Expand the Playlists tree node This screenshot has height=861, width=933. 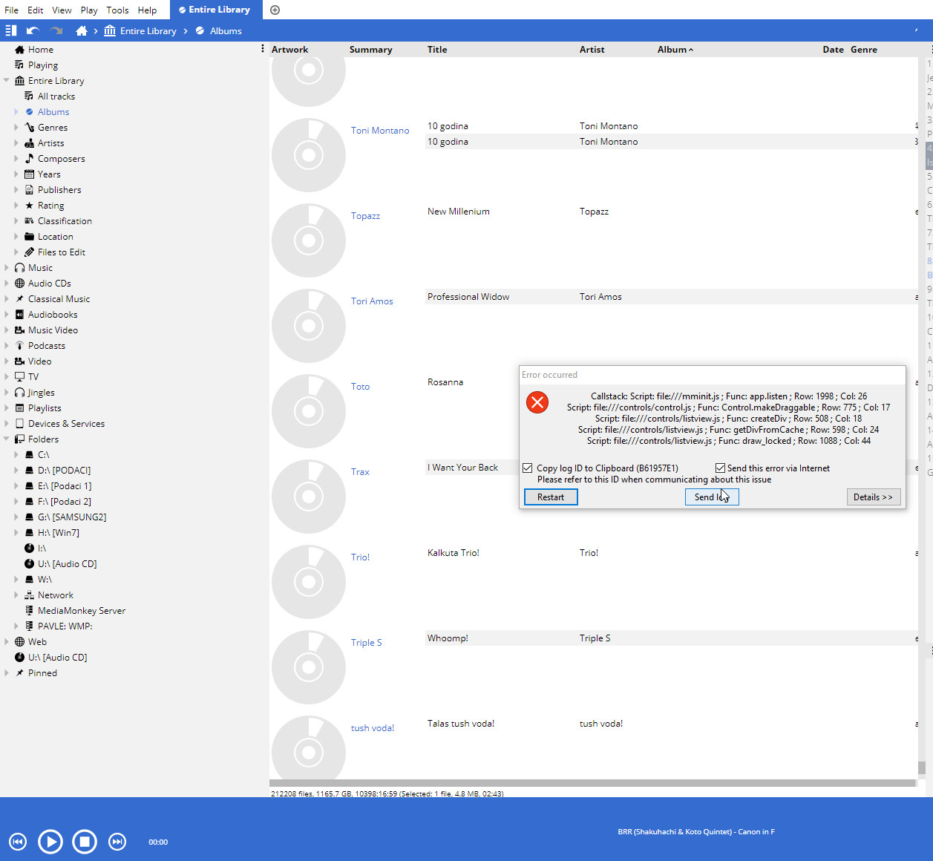(x=7, y=408)
